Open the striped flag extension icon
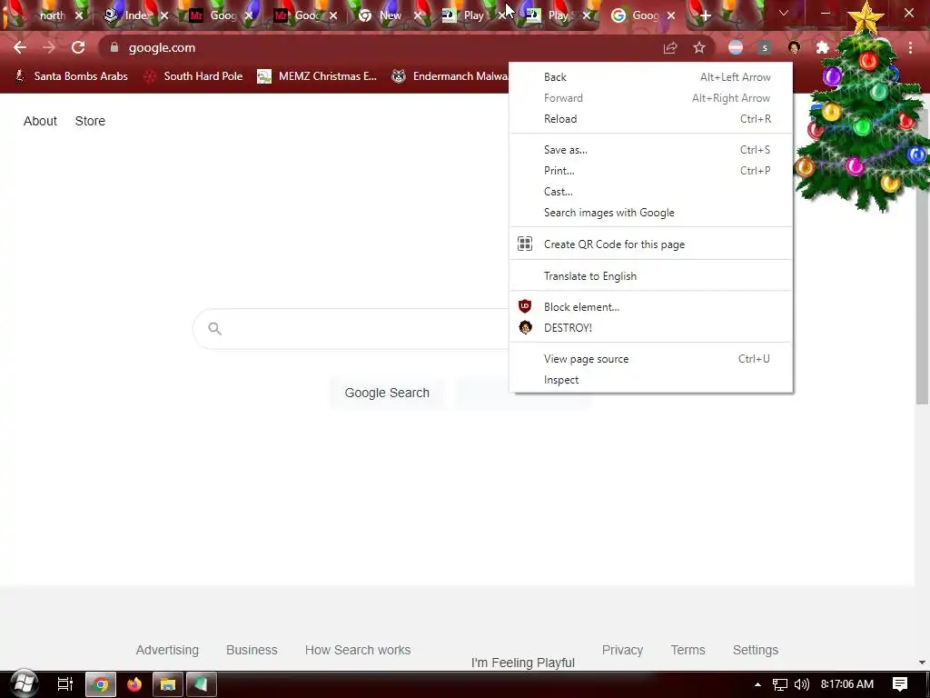930x698 pixels. tap(736, 47)
